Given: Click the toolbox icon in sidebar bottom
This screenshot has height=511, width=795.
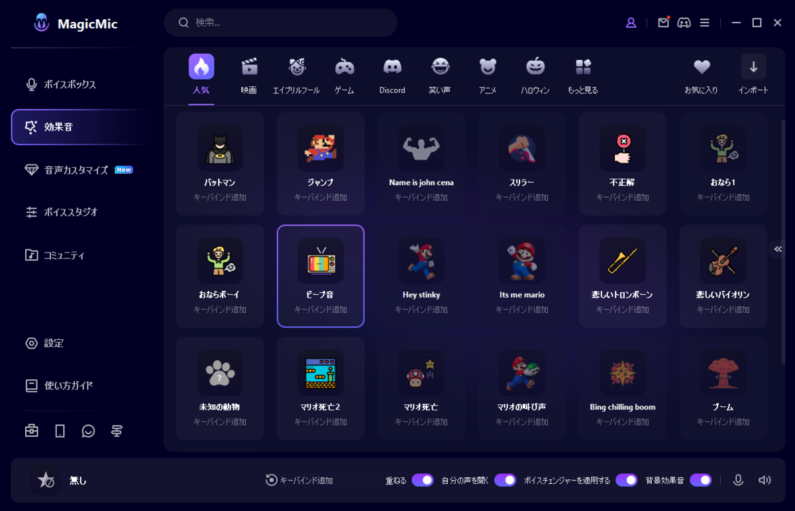Looking at the screenshot, I should [x=32, y=431].
